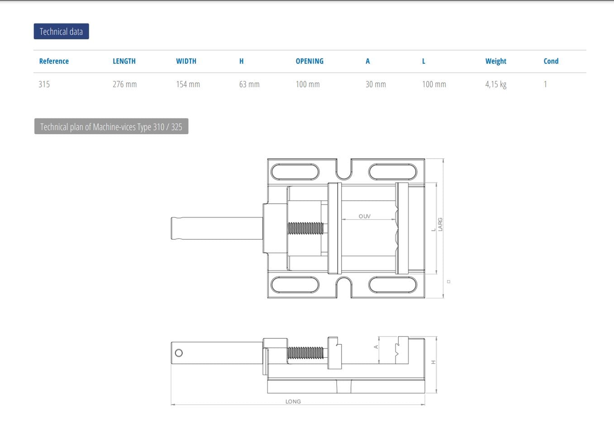Click the OUV dimension label

click(364, 216)
